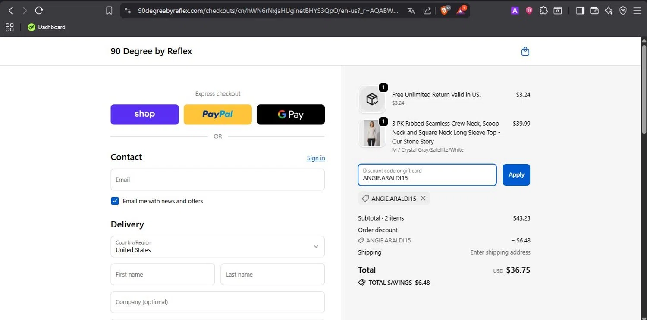Open Brave Rewards triangle icon

tap(461, 11)
